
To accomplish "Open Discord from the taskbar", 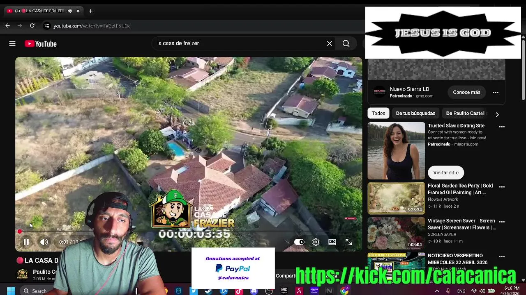I will pos(254,291).
